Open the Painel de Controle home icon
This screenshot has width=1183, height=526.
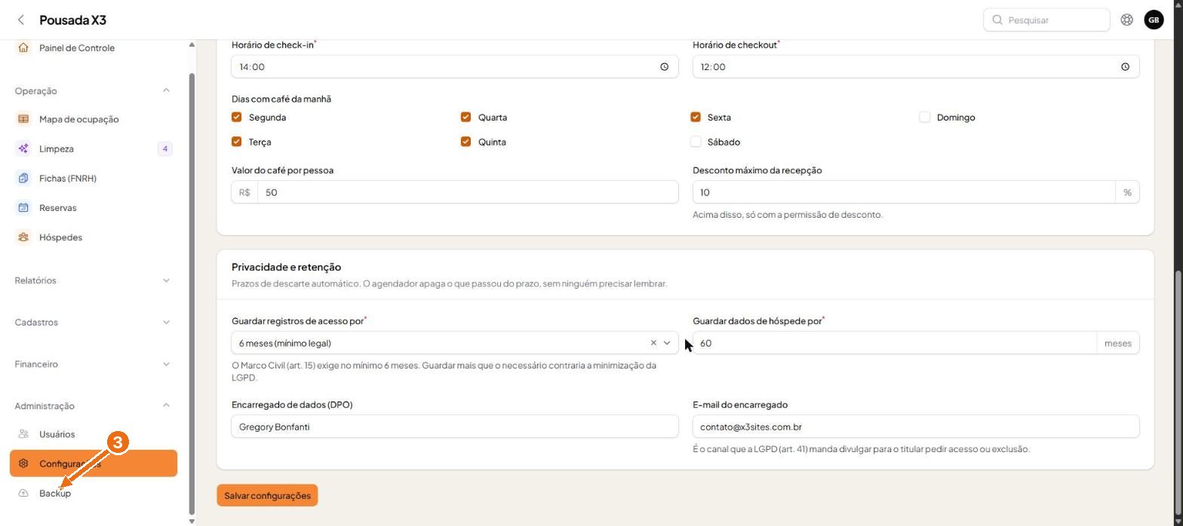23,47
